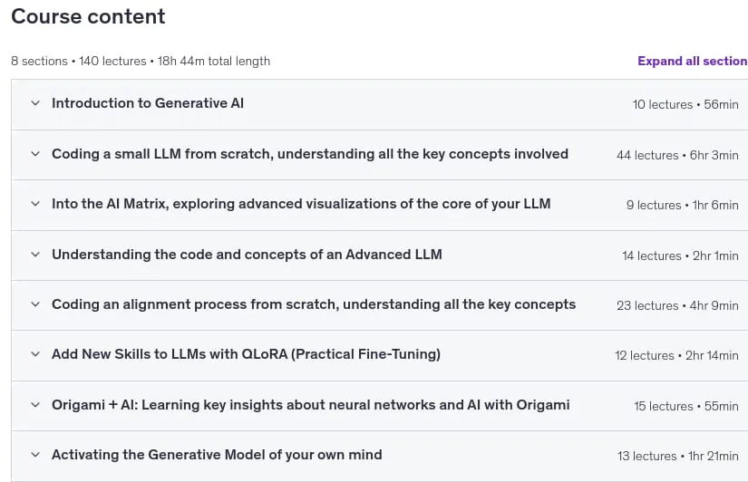Click Activating the Generative Model title text
This screenshot has height=482, width=748.
pyautogui.click(x=217, y=455)
